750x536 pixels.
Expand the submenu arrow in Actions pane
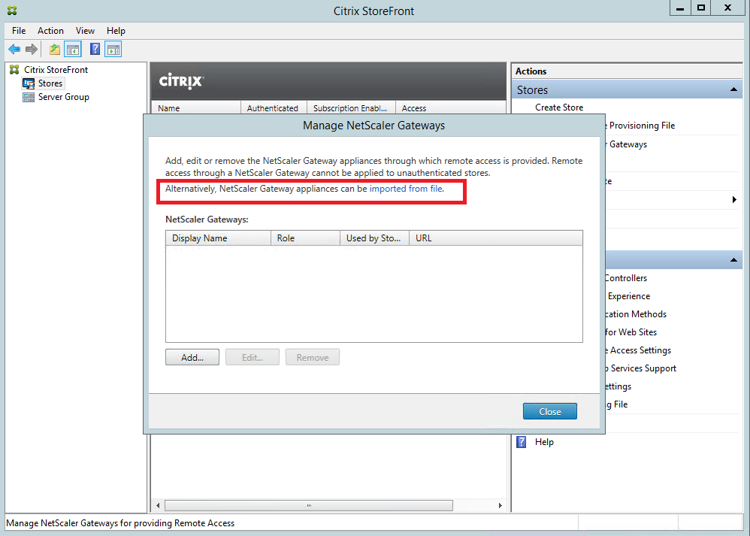pos(734,200)
